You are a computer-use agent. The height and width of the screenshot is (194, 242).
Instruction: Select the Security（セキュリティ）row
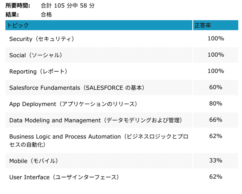[122, 39]
